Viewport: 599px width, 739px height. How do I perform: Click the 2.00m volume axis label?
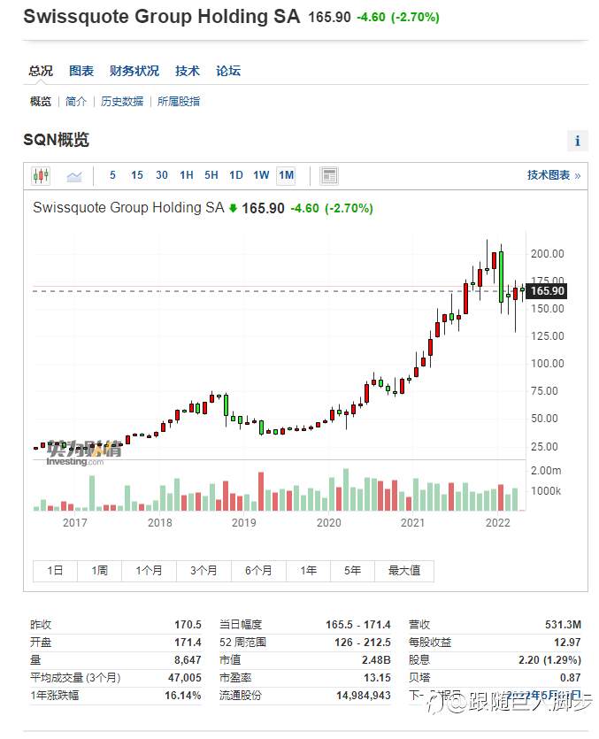click(x=546, y=470)
